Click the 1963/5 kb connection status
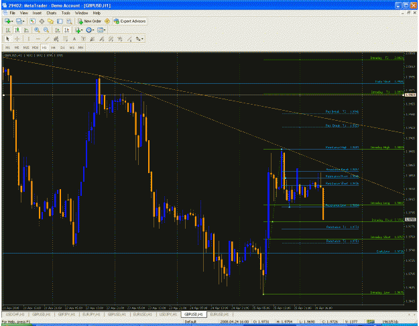The height and width of the screenshot is (326, 419). coord(391,322)
